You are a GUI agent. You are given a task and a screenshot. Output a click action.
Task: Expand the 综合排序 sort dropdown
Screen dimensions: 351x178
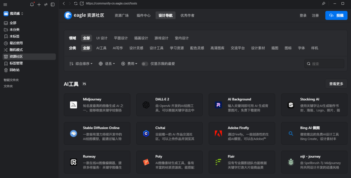click(81, 64)
